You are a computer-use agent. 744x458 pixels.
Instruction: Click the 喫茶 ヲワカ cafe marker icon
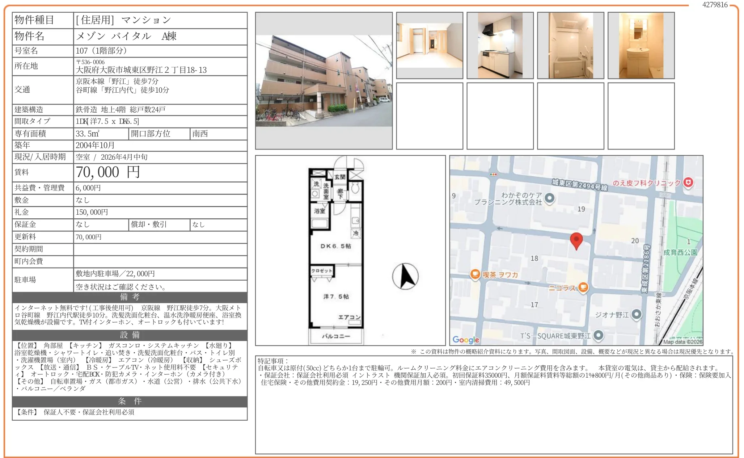(475, 274)
